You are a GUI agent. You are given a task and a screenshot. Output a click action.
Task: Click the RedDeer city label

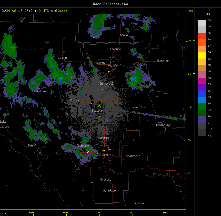113,65
